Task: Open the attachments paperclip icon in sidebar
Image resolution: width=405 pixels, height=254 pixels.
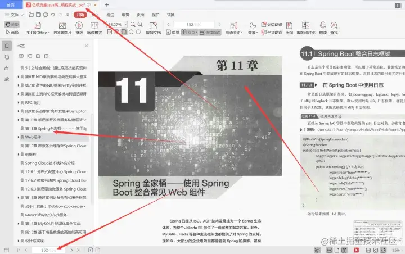Action: pyautogui.click(x=7, y=68)
